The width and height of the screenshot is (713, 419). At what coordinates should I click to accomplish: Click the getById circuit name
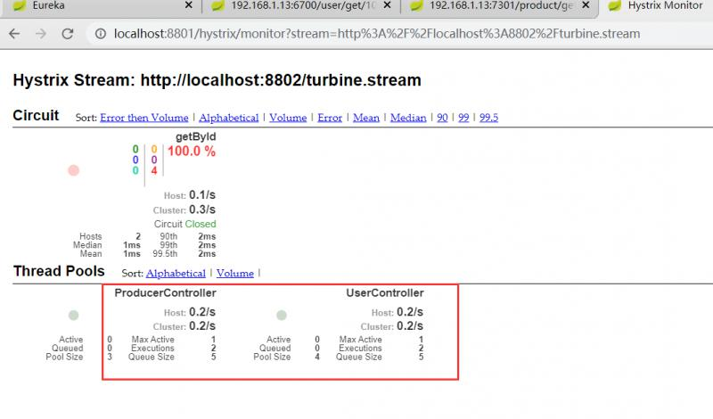[195, 136]
